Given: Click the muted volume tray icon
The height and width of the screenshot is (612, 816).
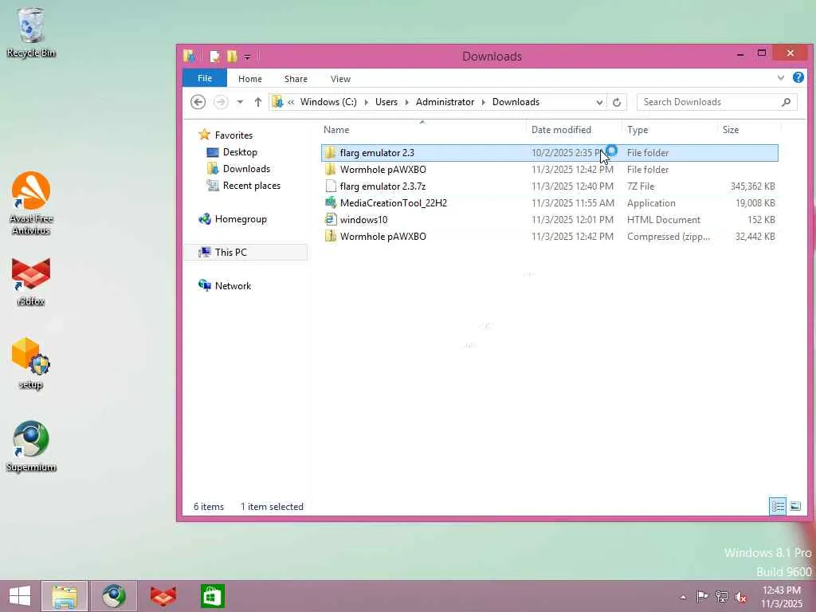Looking at the screenshot, I should click(740, 597).
